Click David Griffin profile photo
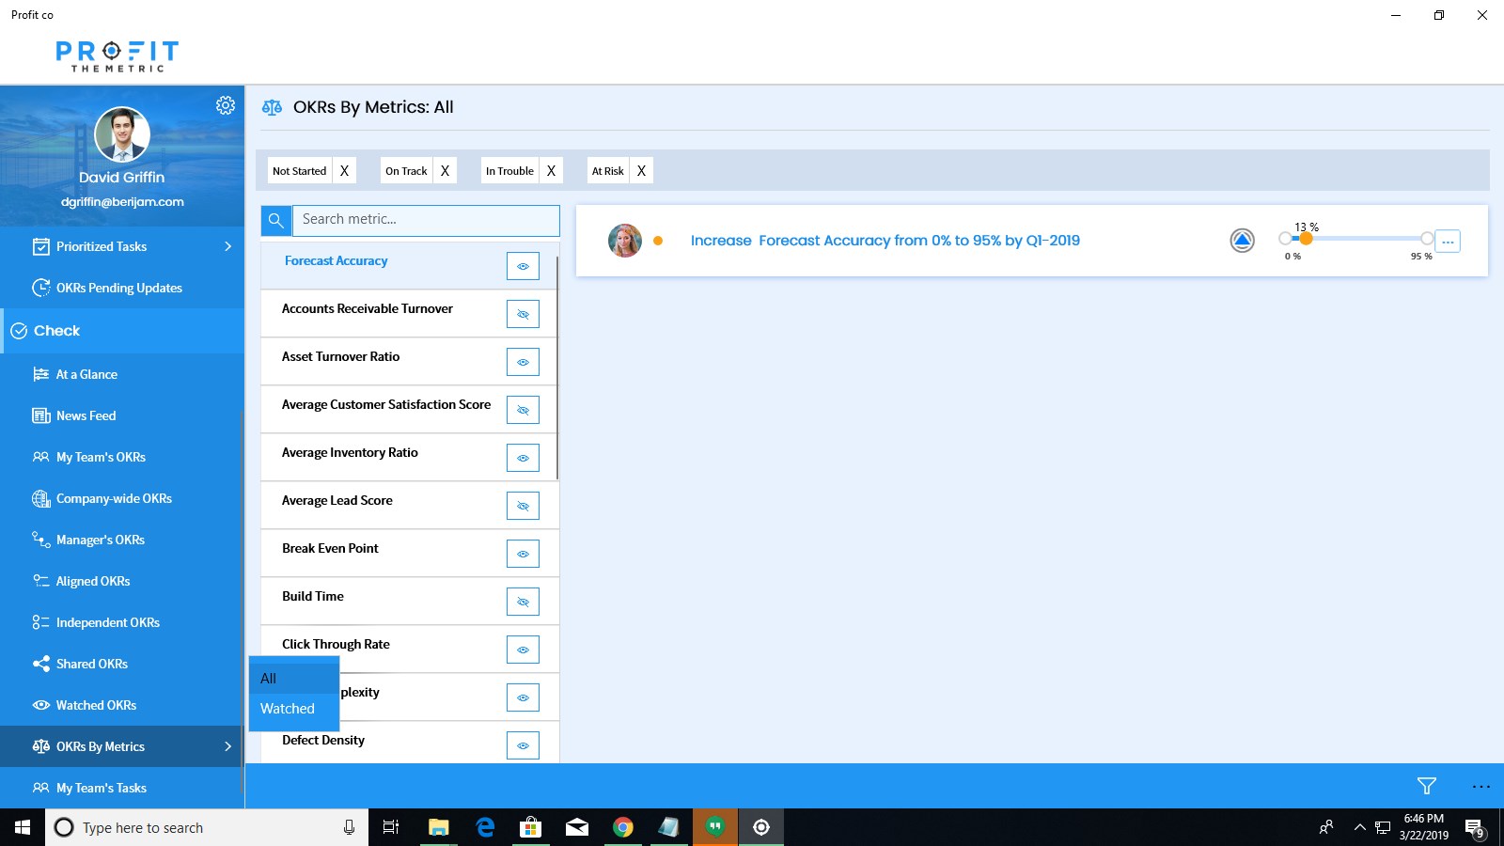 coord(122,134)
